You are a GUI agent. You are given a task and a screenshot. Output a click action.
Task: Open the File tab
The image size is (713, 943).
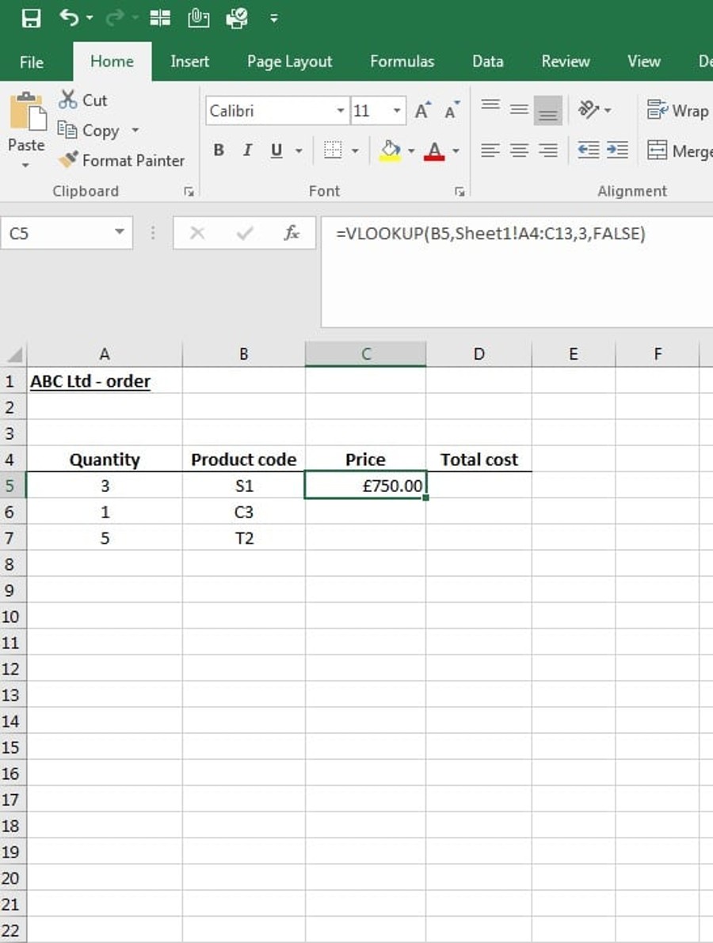[31, 62]
